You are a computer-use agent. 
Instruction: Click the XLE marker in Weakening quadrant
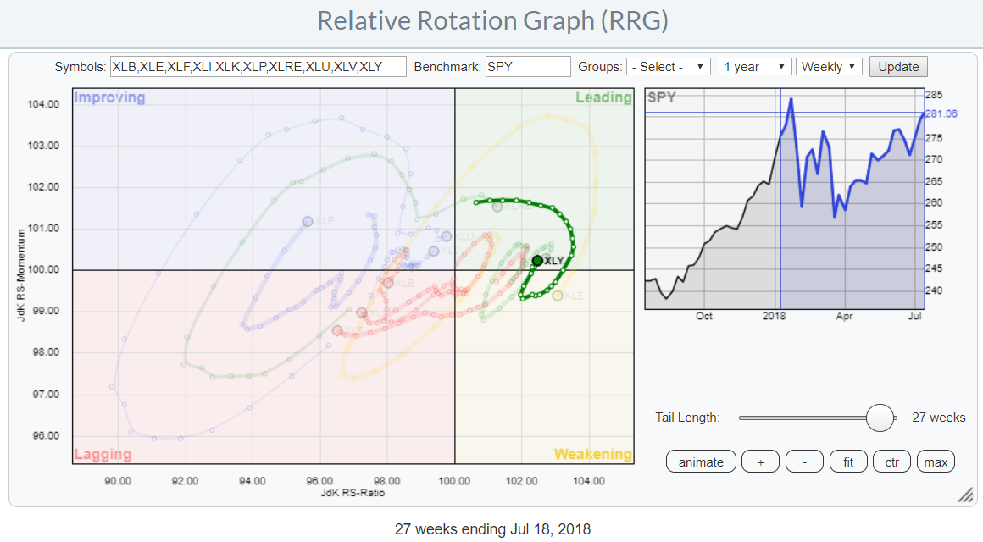[558, 296]
